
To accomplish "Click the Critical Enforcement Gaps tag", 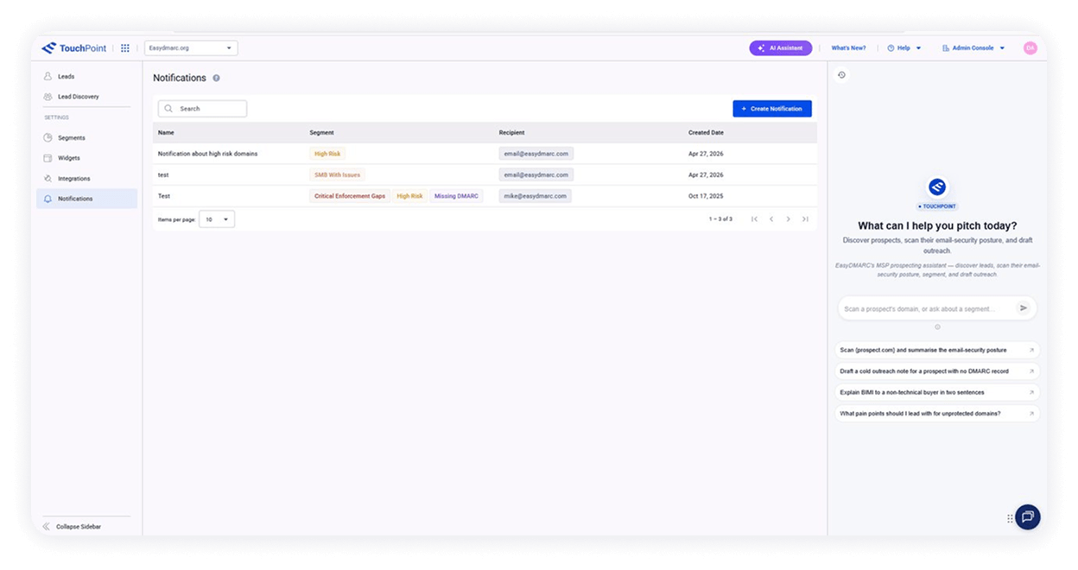I will coord(350,196).
